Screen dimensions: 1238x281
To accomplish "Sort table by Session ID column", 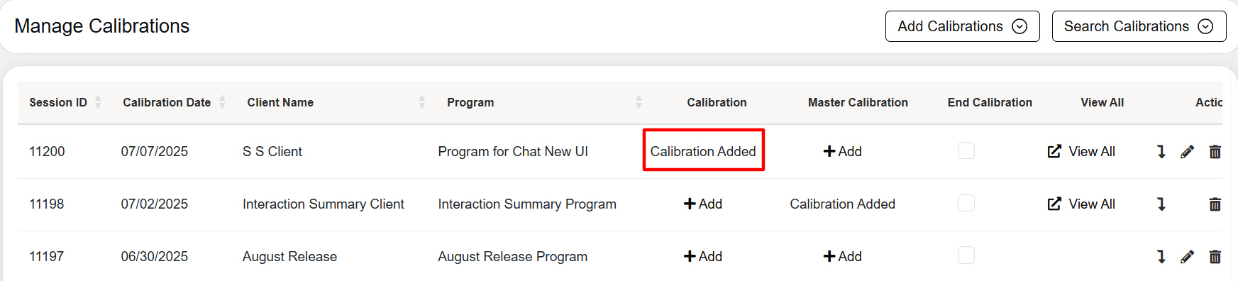I will click(x=65, y=102).
